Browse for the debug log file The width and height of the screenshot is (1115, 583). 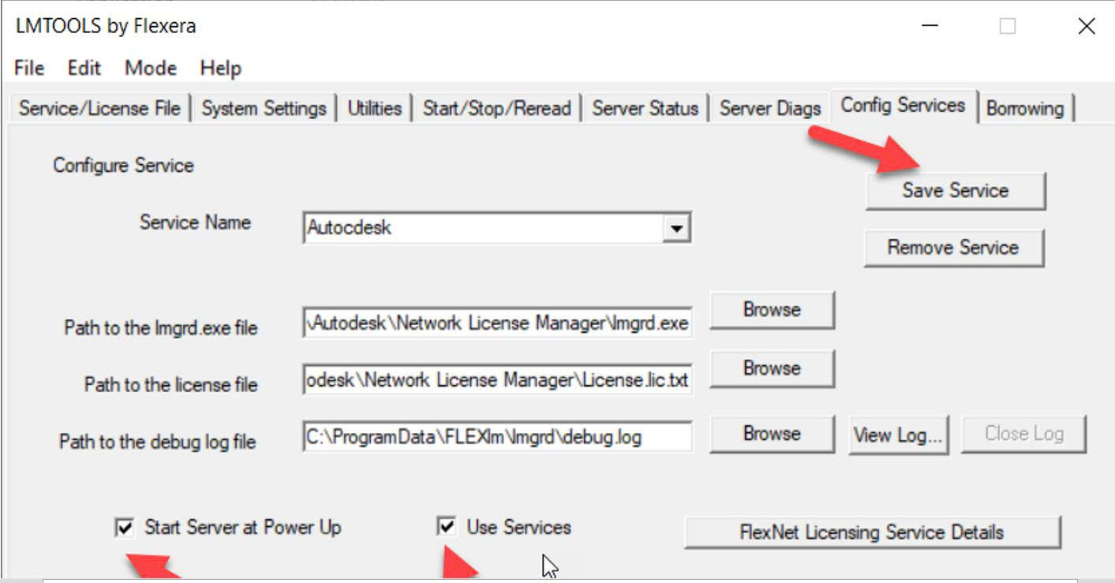click(x=772, y=434)
